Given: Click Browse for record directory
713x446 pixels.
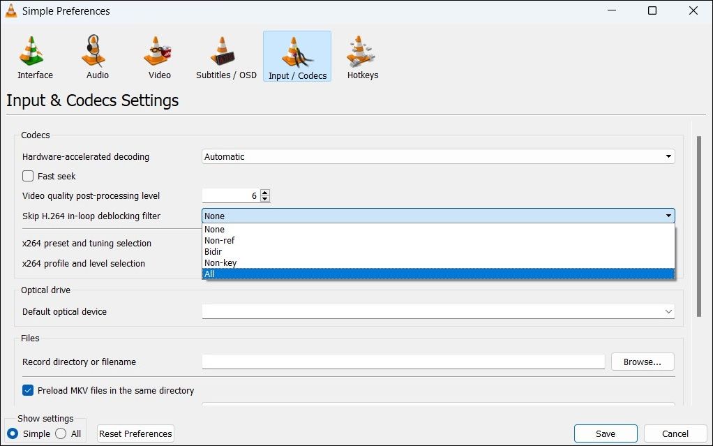Looking at the screenshot, I should coord(643,362).
